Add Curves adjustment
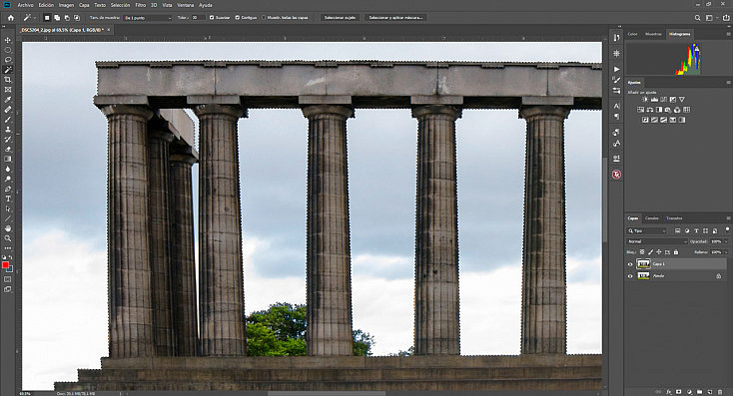This screenshot has width=733, height=396. [663, 100]
